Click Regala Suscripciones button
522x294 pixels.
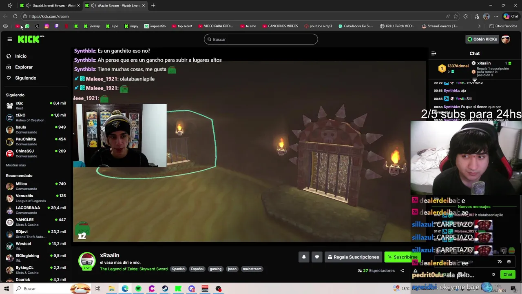tap(353, 257)
